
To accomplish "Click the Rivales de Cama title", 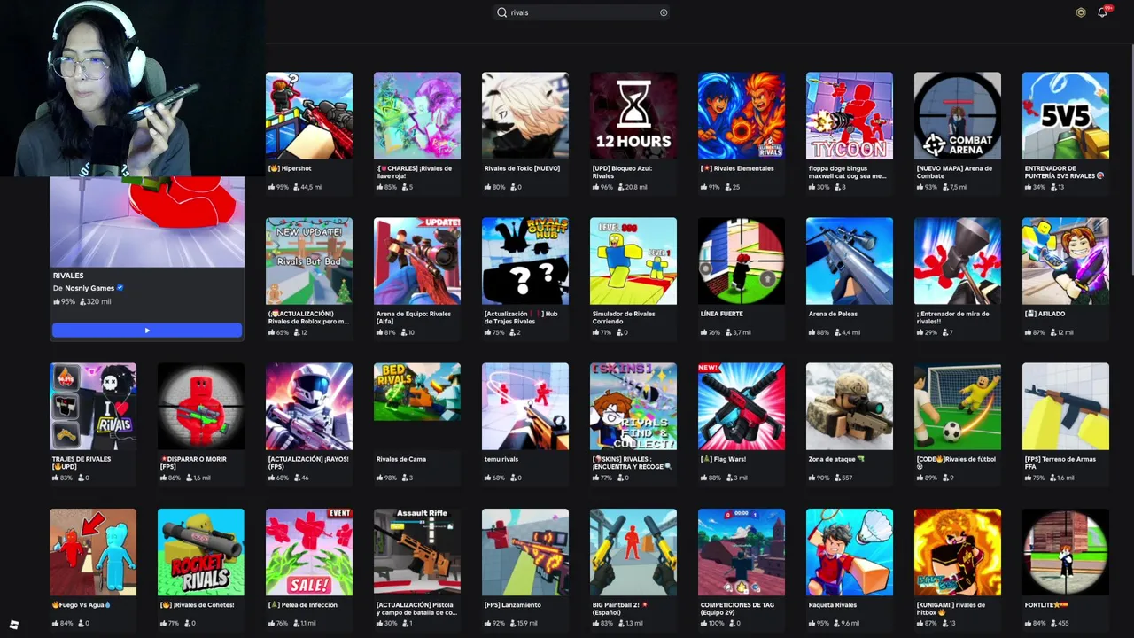I will 401,459.
